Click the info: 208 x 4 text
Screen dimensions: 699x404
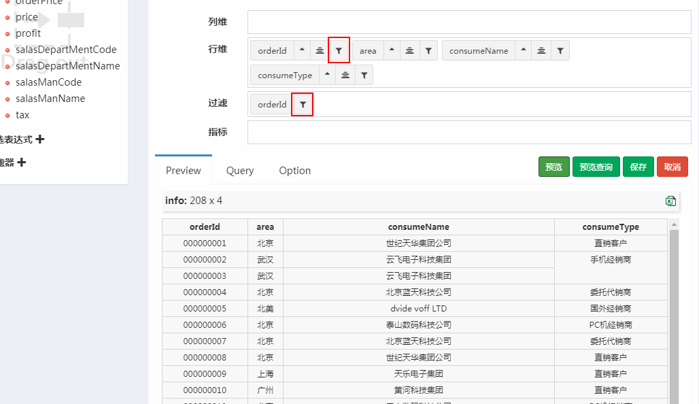click(x=194, y=201)
